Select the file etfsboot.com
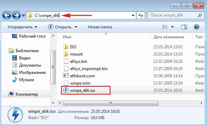Screen dimensions: 207x126 pos(82,76)
